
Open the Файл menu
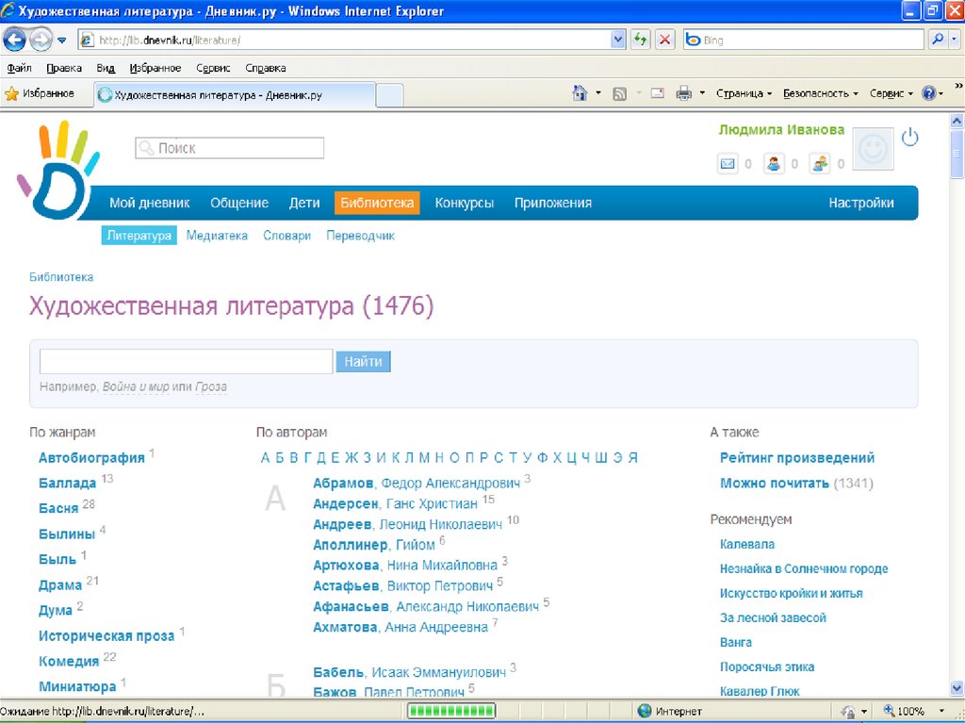19,68
